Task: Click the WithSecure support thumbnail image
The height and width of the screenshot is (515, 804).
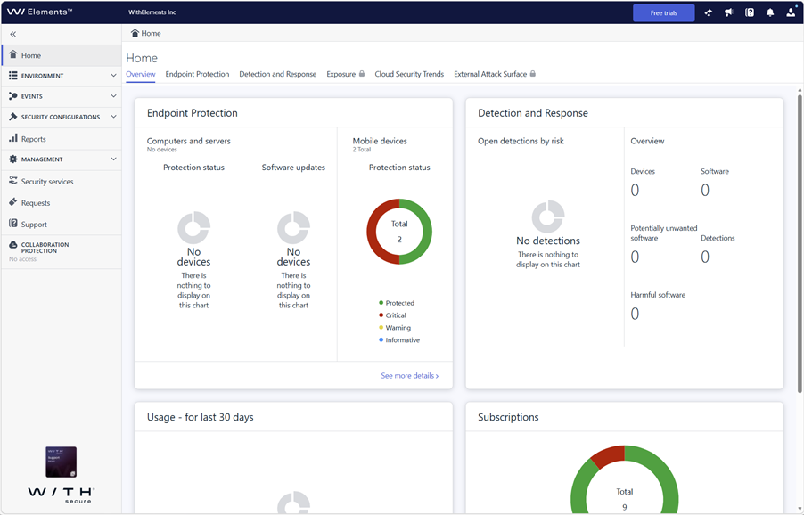Action: click(61, 462)
